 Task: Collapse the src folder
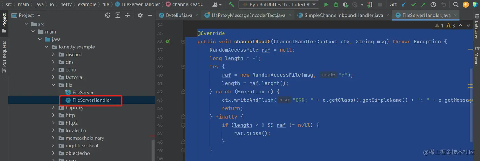click(27, 24)
